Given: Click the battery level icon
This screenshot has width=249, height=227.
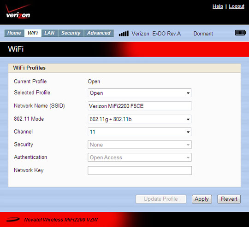Looking at the screenshot, I should pos(240,33).
